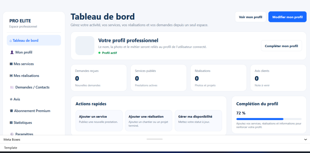Viewport: 310px width, 153px height.
Task: Click the Espace professionnel subtitle
Action: [23, 27]
